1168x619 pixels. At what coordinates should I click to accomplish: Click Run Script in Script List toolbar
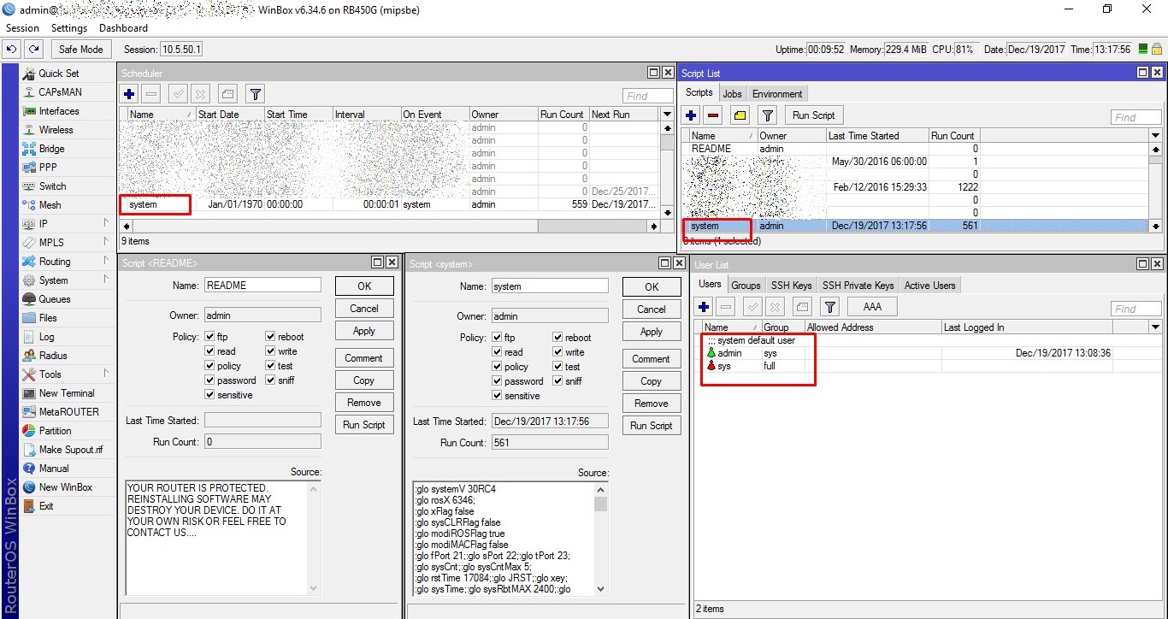813,115
